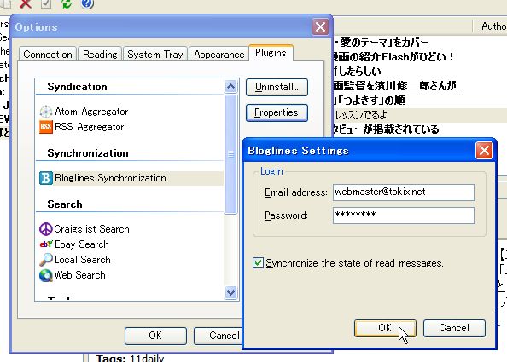507x362 pixels.
Task: Open the System Tray tab
Action: tap(155, 55)
